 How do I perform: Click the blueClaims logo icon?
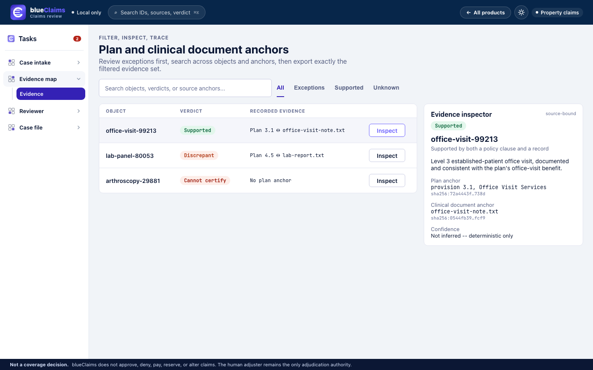point(18,12)
